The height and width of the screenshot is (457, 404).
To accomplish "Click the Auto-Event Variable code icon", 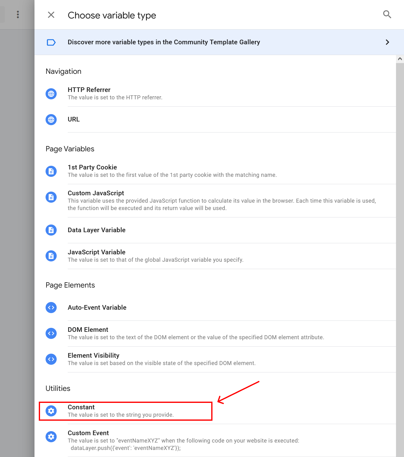I will [51, 308].
